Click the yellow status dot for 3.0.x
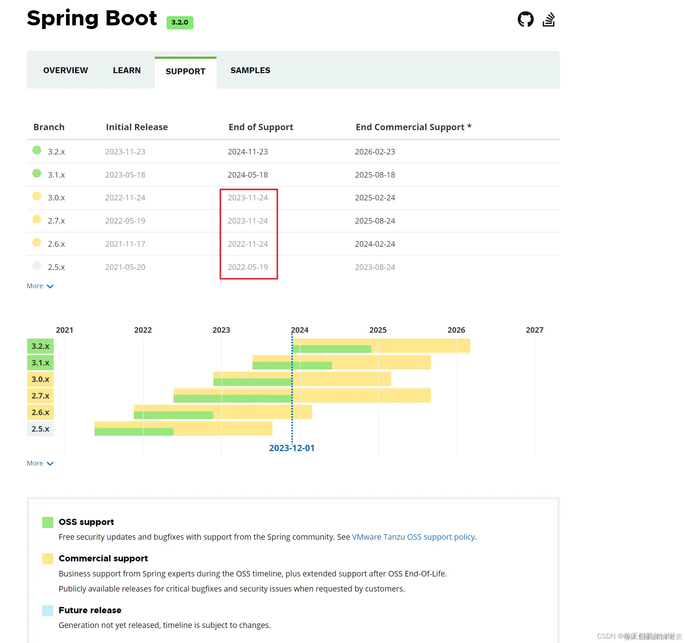Image resolution: width=685 pixels, height=643 pixels. 37,196
